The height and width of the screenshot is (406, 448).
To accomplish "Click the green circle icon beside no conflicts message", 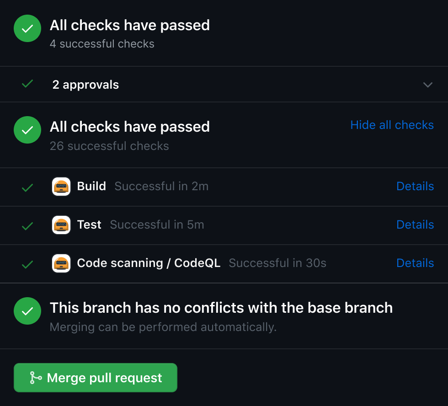I will 27,311.
